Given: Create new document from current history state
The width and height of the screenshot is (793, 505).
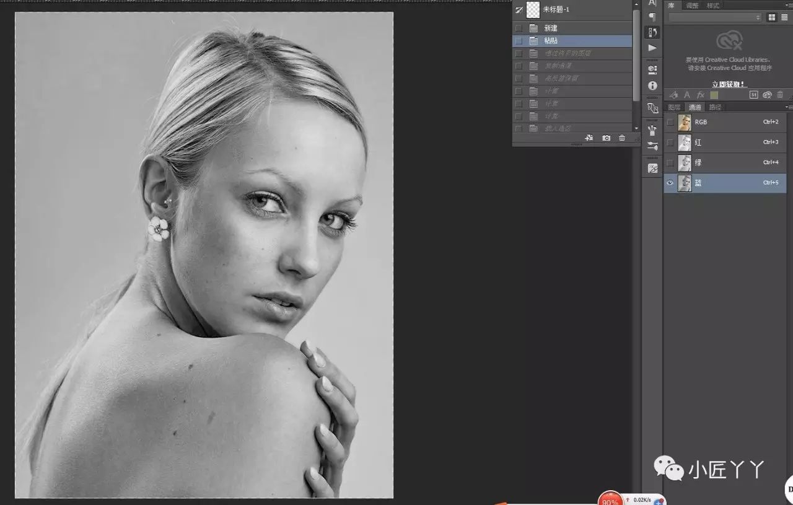Looking at the screenshot, I should point(589,138).
